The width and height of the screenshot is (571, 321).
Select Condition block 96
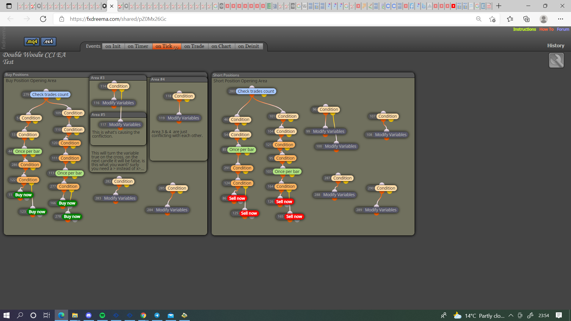326,109
